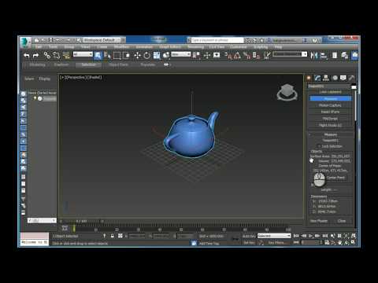Click the Align tool icon

(x=324, y=55)
